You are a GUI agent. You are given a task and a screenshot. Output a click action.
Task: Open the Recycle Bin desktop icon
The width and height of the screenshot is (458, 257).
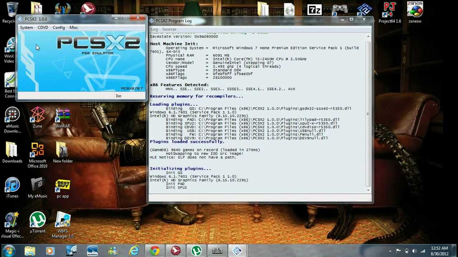click(11, 12)
